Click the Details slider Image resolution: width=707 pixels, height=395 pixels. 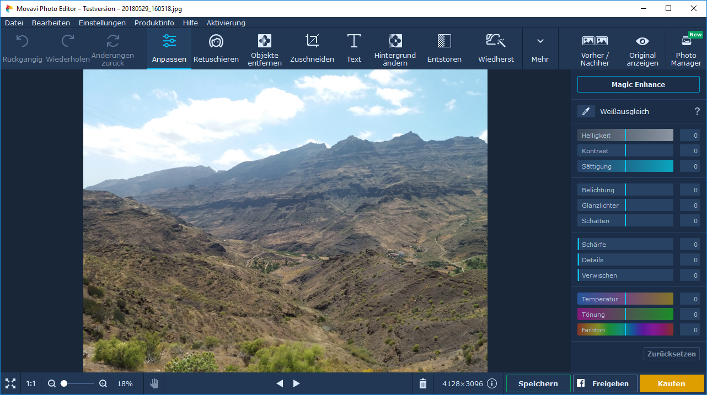click(625, 259)
